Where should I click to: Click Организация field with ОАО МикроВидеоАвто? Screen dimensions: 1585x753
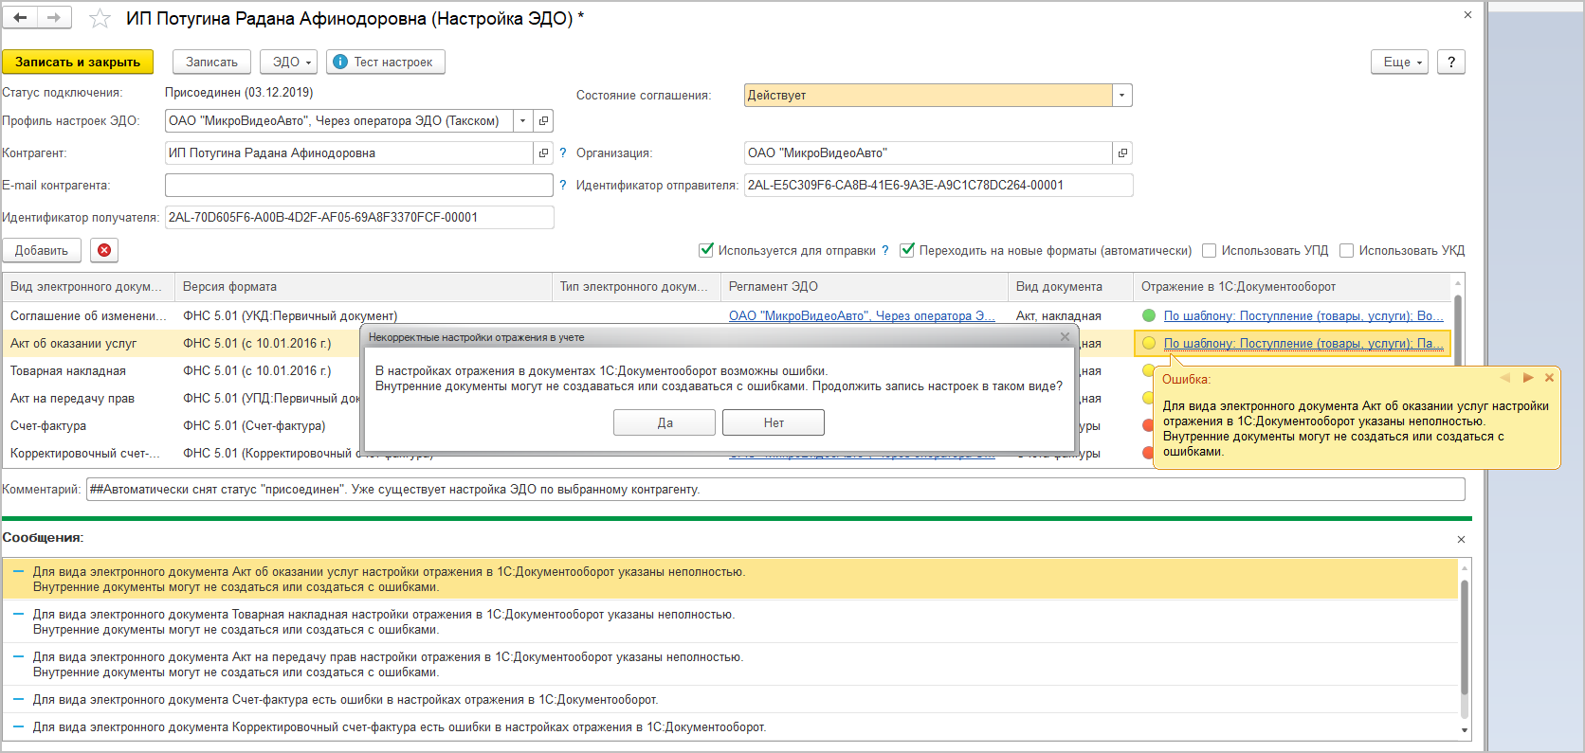tap(928, 152)
